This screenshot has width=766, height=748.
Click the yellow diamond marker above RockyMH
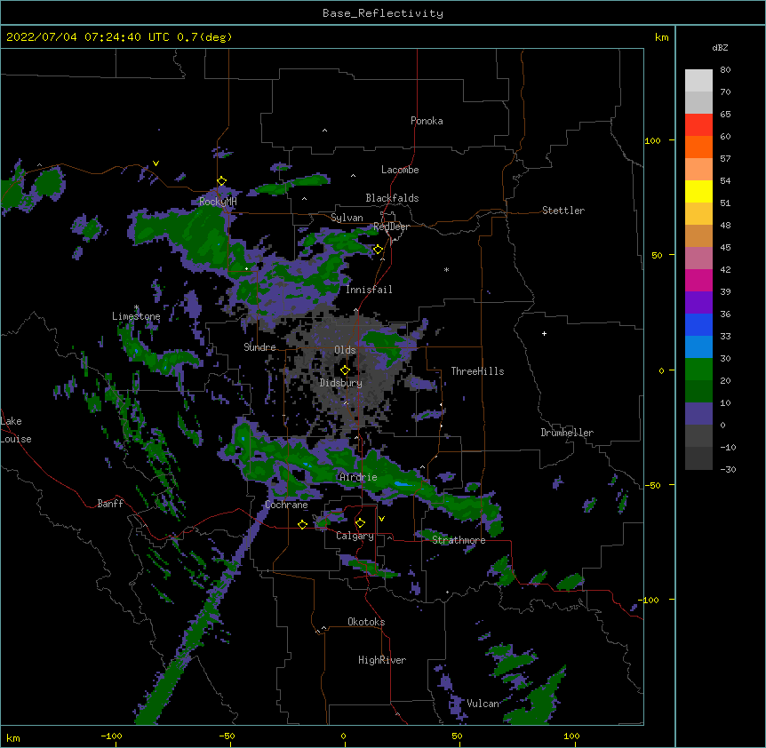pyautogui.click(x=221, y=181)
